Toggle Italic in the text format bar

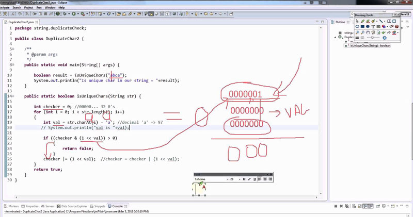(249, 179)
